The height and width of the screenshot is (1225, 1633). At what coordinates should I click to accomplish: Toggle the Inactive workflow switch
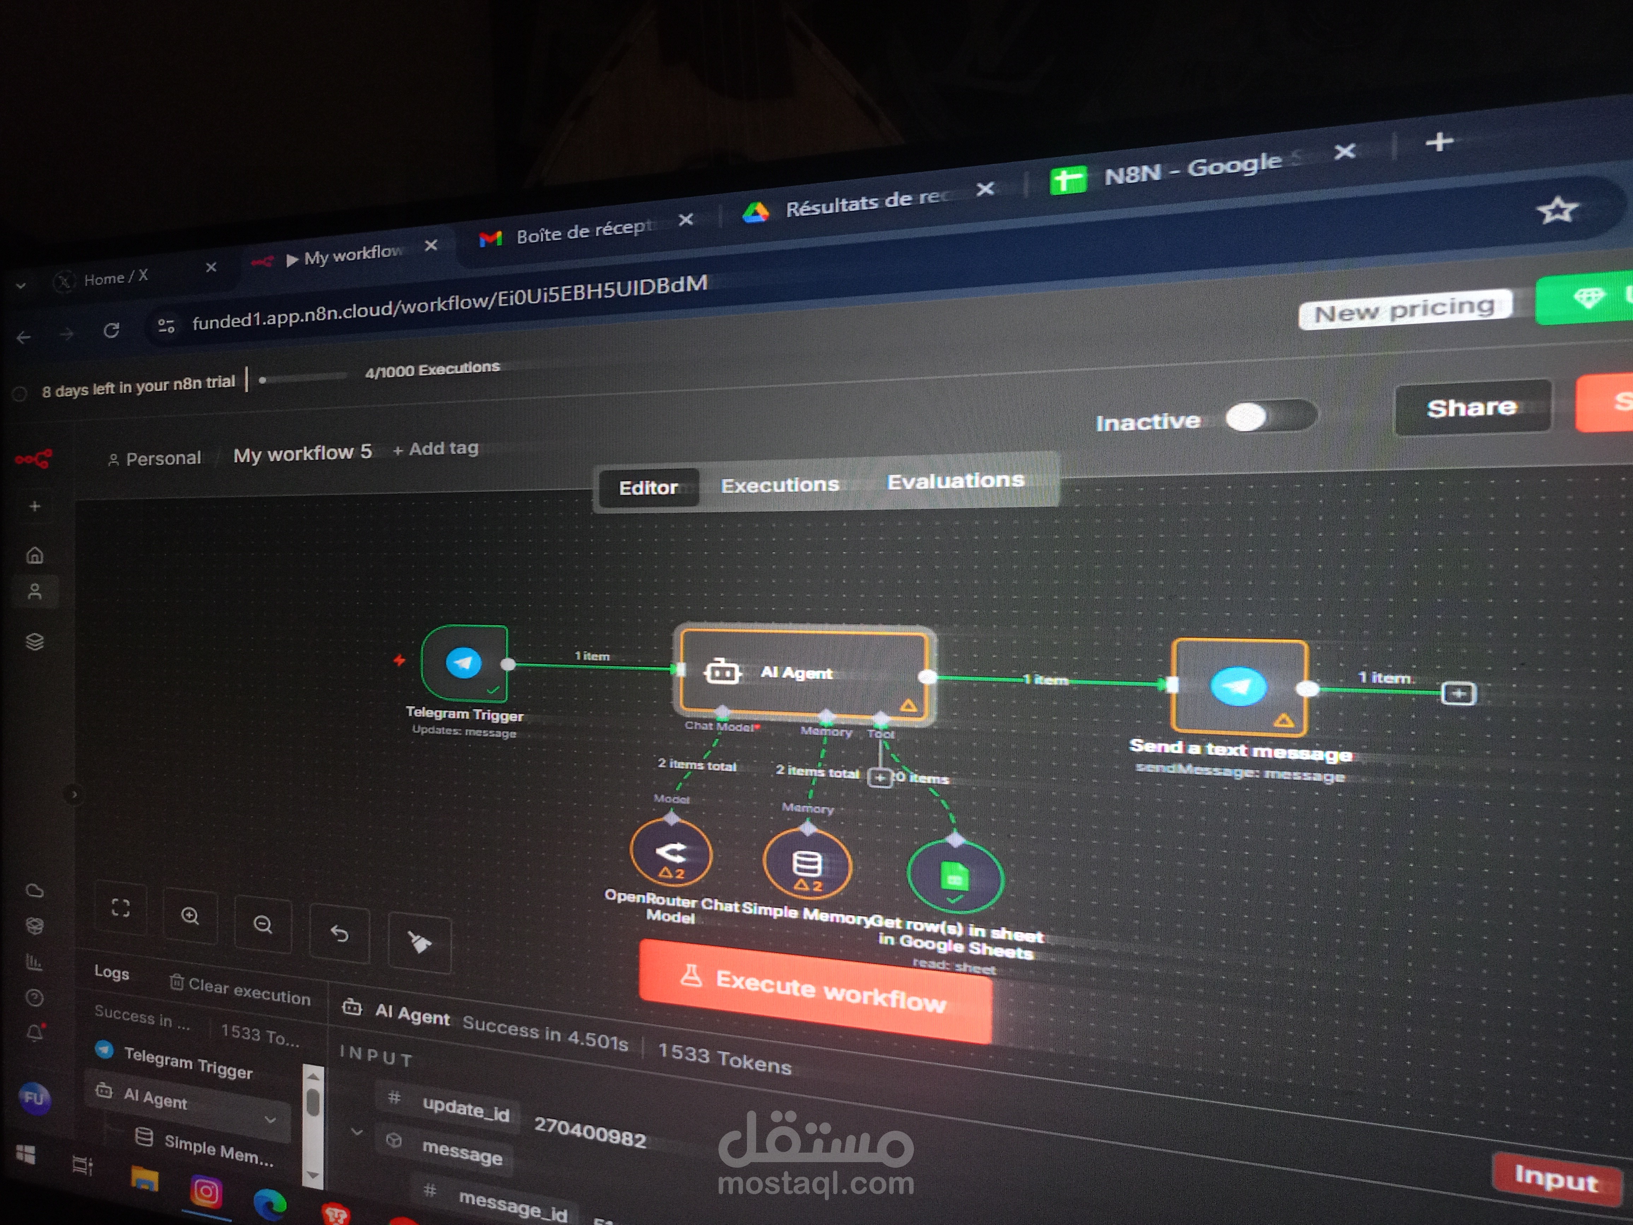[1271, 416]
